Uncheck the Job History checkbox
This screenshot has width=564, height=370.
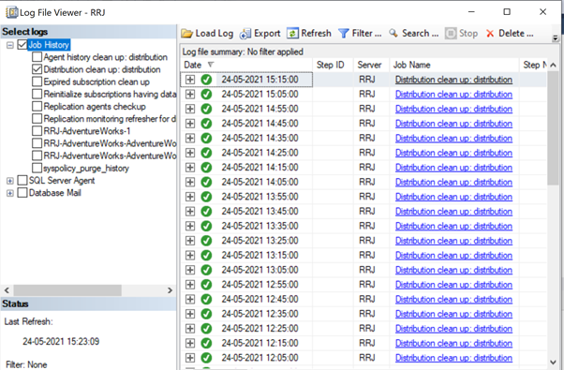22,45
